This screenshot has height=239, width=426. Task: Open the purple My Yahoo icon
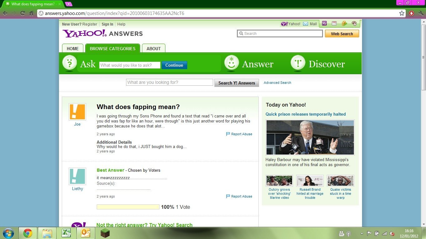pyautogui.click(x=325, y=23)
